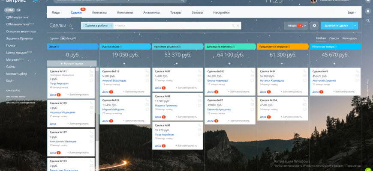This screenshot has height=171, width=373.
Task: Add a deal with plus in Получение товара column
Action: click(x=334, y=64)
